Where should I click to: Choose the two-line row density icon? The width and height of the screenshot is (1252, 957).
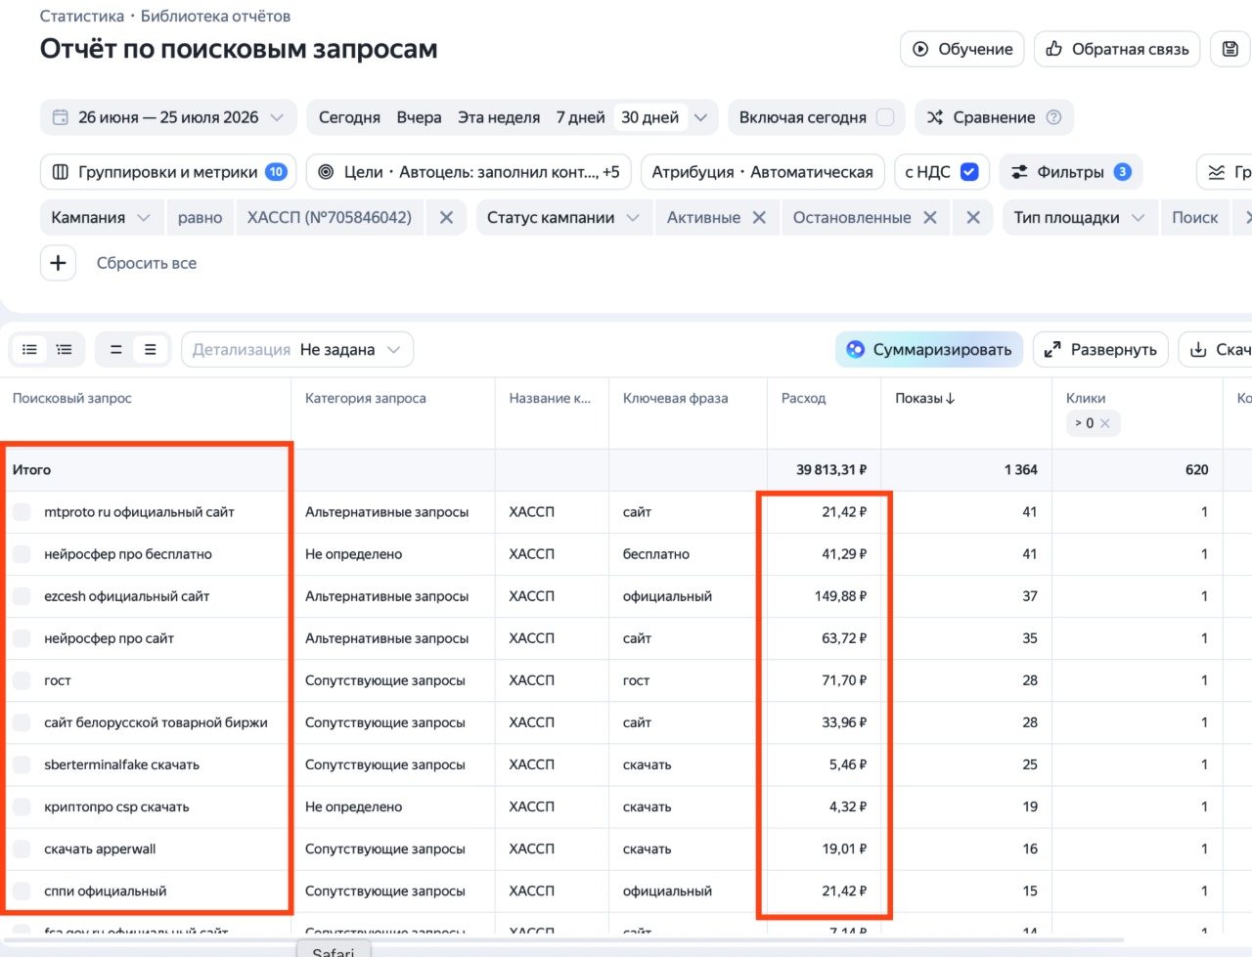(115, 349)
